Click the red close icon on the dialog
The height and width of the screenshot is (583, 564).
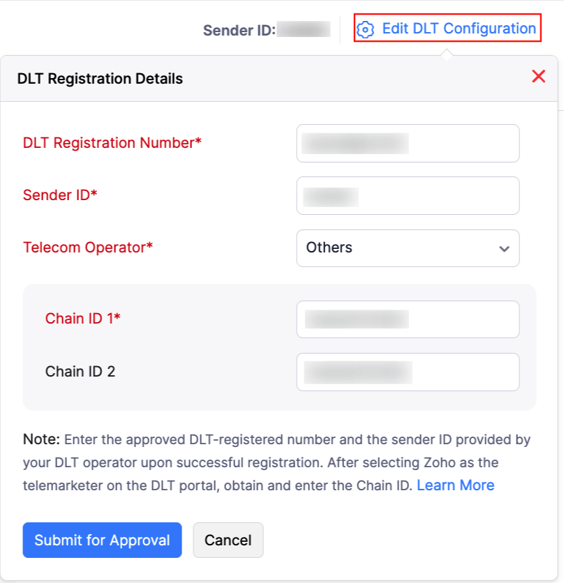pyautogui.click(x=538, y=77)
